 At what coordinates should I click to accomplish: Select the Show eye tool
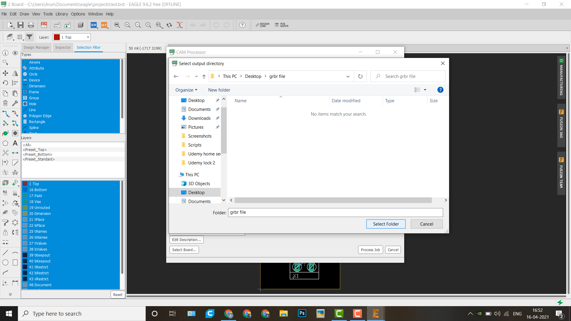[x=15, y=53]
